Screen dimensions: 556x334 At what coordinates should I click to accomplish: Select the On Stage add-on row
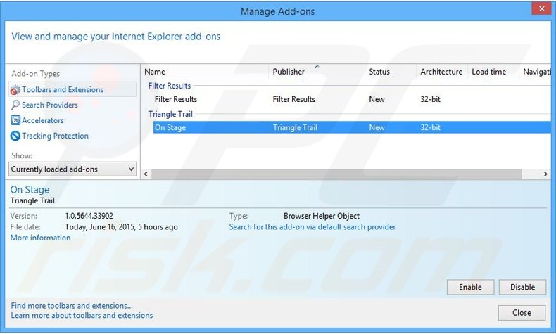point(170,128)
